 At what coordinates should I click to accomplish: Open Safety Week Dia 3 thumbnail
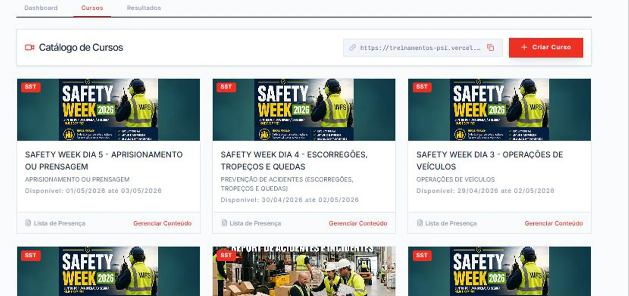coord(500,110)
